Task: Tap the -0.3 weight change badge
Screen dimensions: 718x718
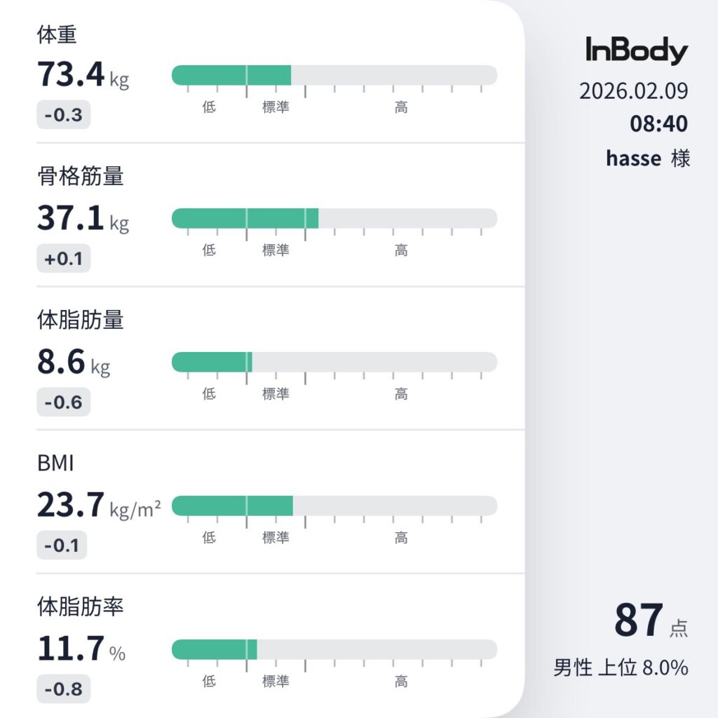Action: [63, 116]
